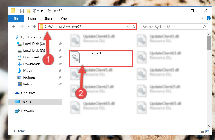Click the pin icon beside Documents

60,57
